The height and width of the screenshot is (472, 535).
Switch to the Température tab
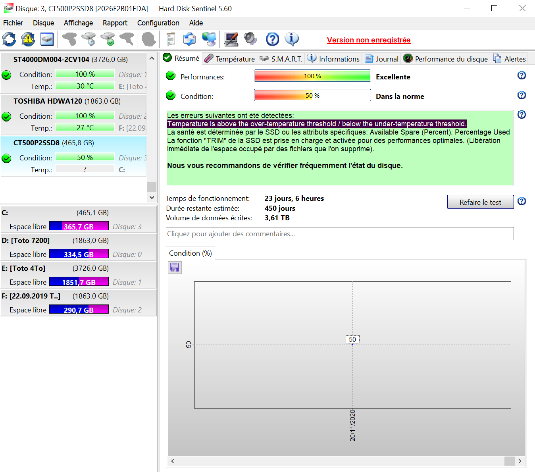coord(230,59)
